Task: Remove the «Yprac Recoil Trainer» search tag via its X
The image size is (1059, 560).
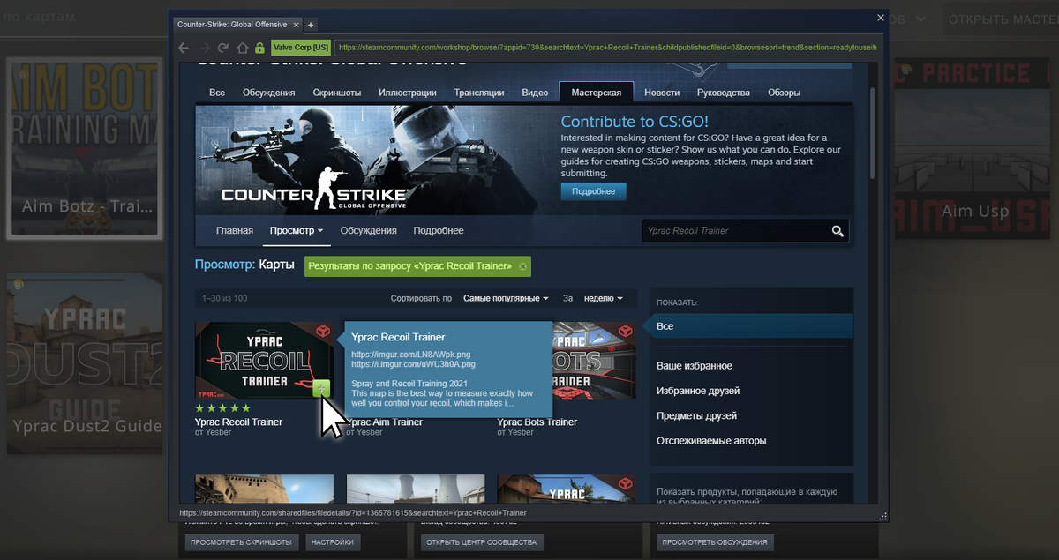Action: click(521, 265)
